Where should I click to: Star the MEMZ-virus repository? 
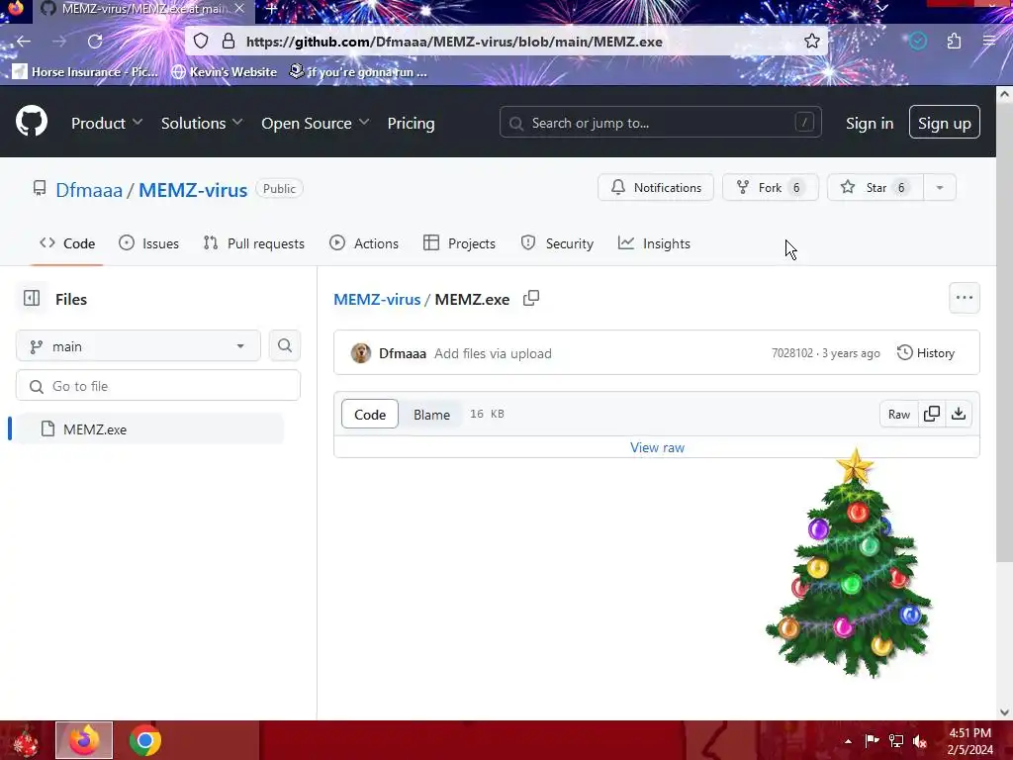pyautogui.click(x=875, y=187)
